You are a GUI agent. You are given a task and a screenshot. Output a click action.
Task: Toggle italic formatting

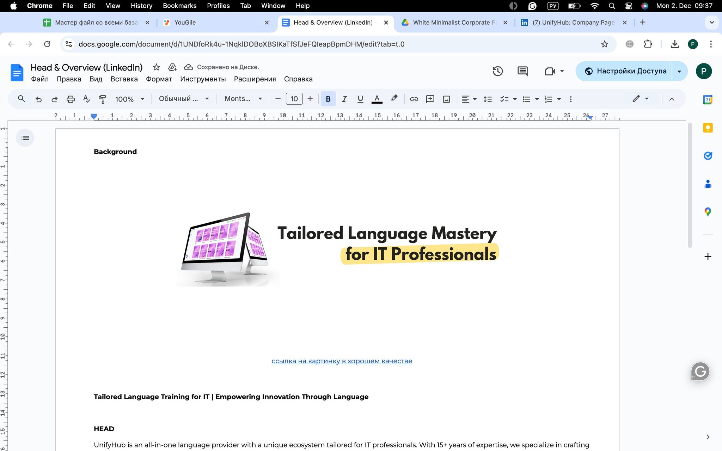[x=344, y=99]
